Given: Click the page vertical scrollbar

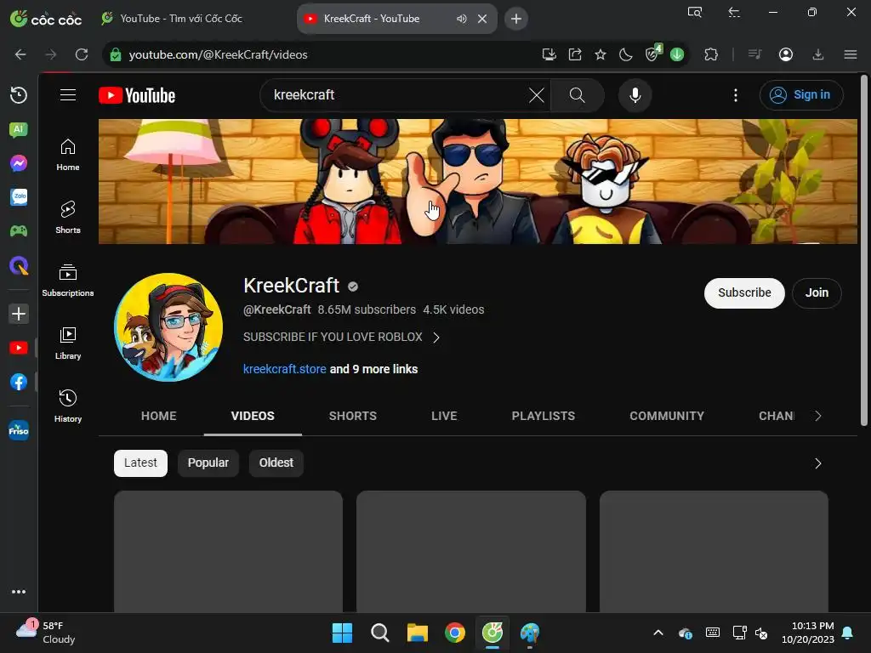Looking at the screenshot, I should click(864, 250).
